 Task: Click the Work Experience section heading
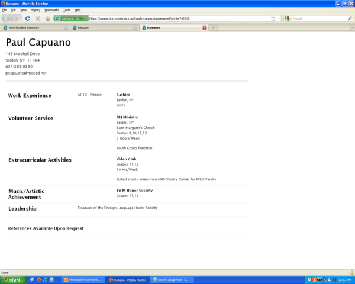coord(30,96)
